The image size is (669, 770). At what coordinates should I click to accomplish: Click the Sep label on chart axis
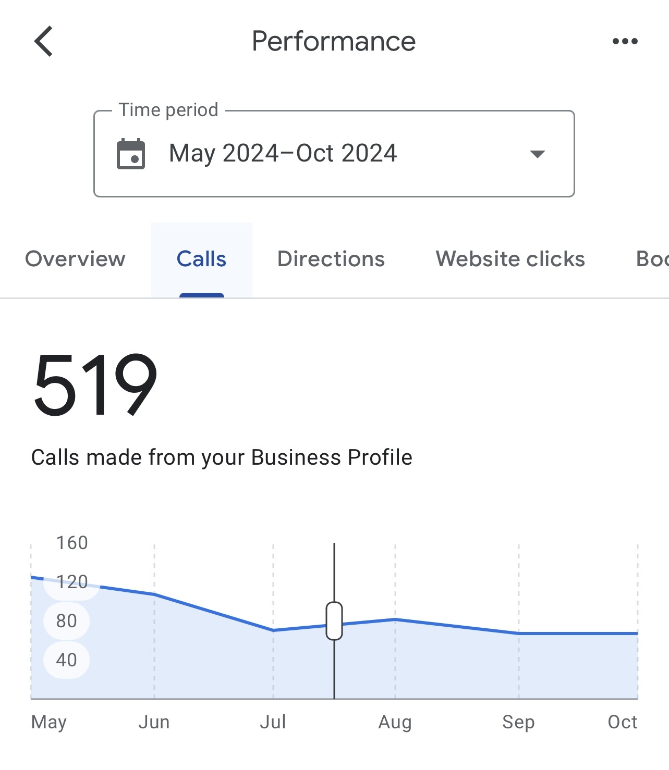tap(518, 722)
